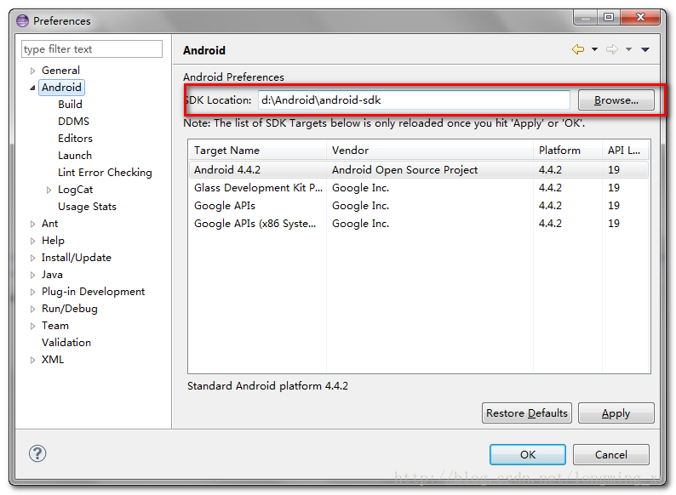Select the Help preferences category
676x495 pixels.
tap(53, 241)
